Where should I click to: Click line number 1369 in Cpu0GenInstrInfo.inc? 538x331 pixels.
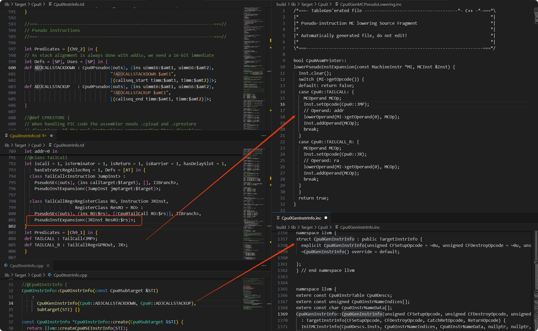click(282, 314)
